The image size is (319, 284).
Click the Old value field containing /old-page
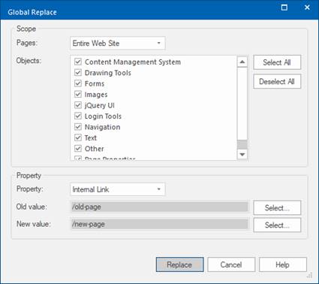[160, 207]
